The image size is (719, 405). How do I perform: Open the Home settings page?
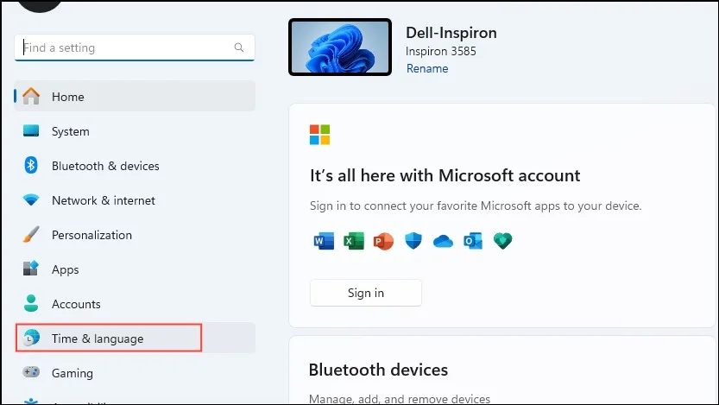tap(135, 97)
